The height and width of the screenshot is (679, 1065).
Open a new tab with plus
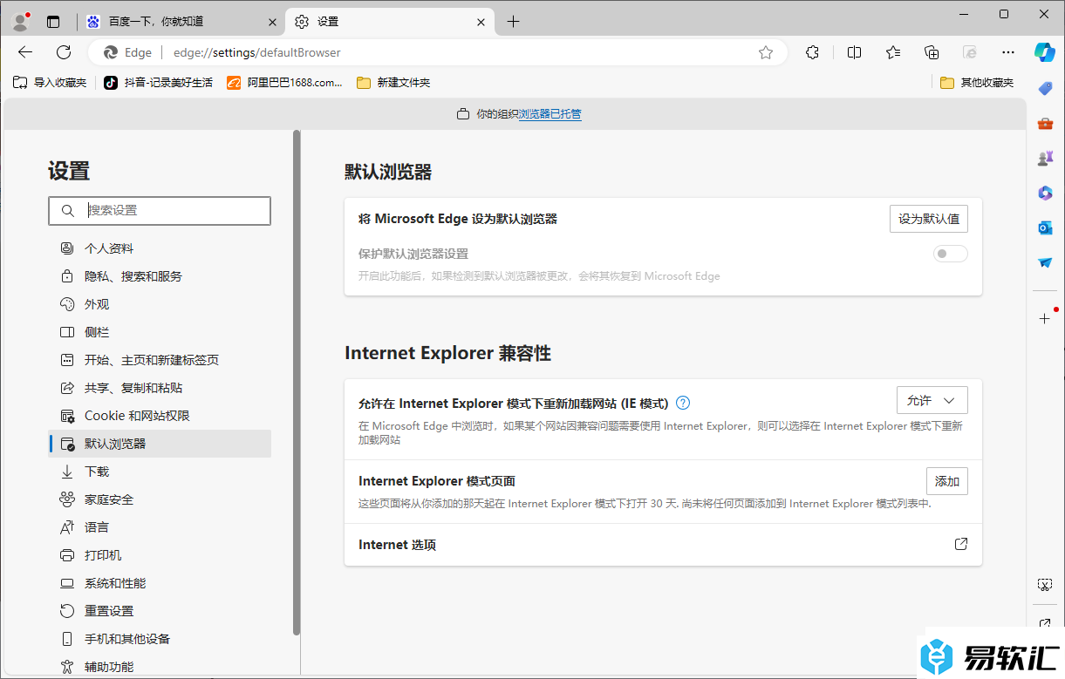514,22
